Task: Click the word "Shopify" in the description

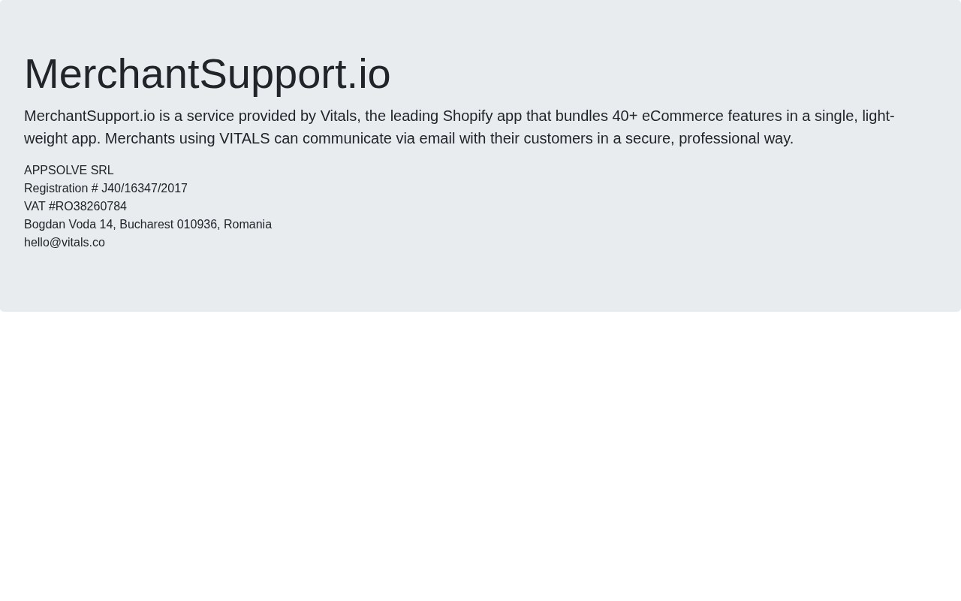Action: [467, 116]
